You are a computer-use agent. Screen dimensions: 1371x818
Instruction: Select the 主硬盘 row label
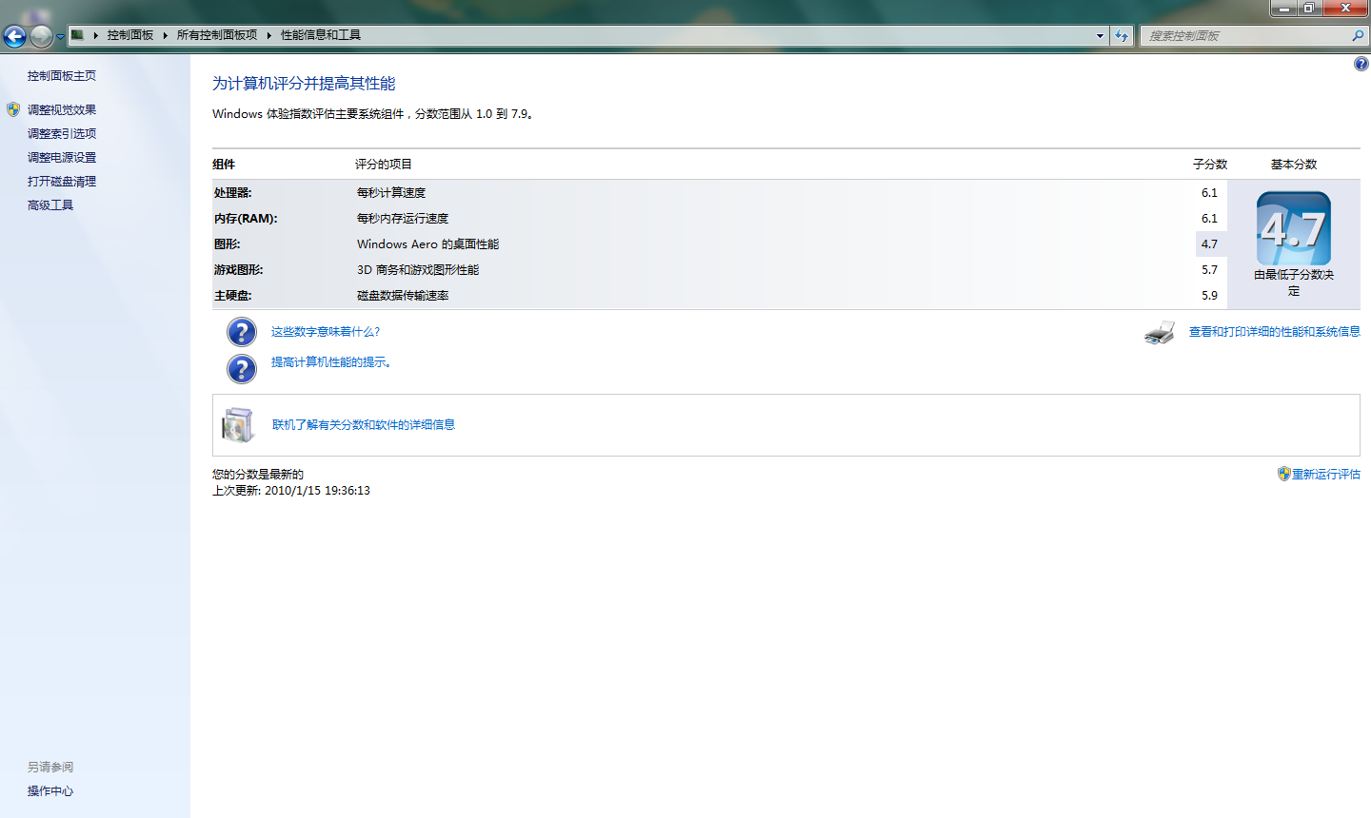pyautogui.click(x=233, y=296)
